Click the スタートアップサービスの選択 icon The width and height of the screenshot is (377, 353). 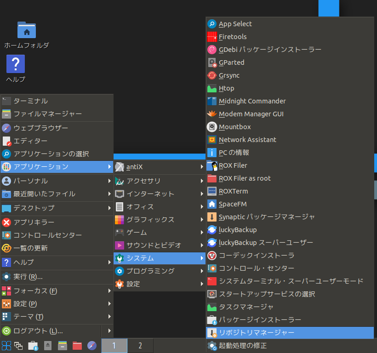[212, 294]
